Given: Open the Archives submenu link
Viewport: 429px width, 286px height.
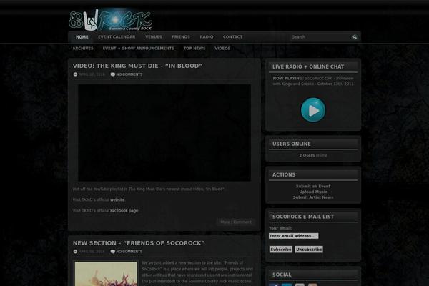Looking at the screenshot, I should [x=83, y=49].
